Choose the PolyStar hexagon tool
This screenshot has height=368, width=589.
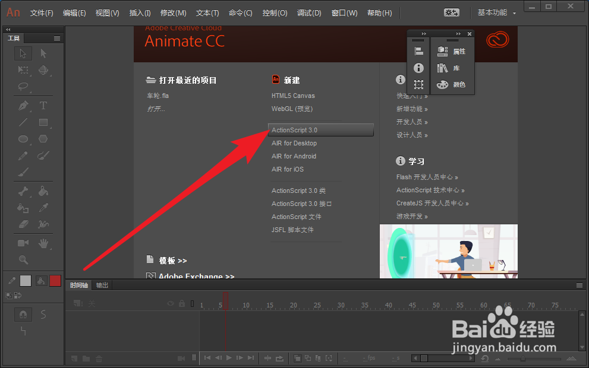coord(43,139)
